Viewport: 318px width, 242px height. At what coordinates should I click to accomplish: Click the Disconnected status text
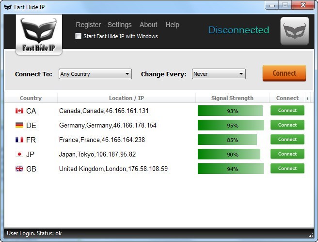point(238,30)
